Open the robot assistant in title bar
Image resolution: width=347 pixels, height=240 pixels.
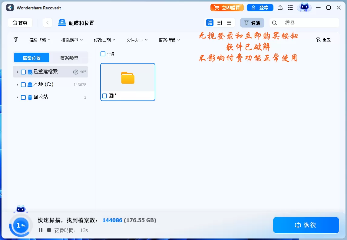305,7
